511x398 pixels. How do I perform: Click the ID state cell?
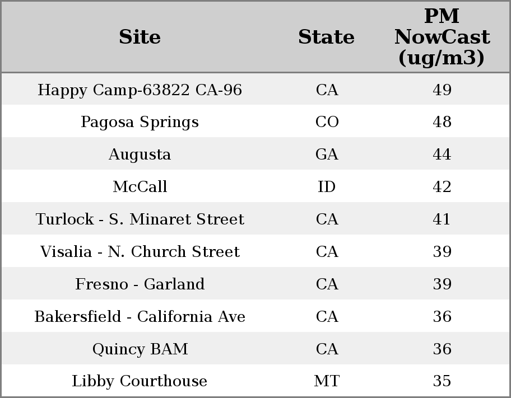tap(327, 187)
